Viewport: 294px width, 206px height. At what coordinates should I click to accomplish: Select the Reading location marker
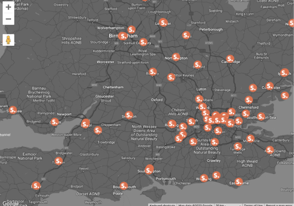pos(172,124)
